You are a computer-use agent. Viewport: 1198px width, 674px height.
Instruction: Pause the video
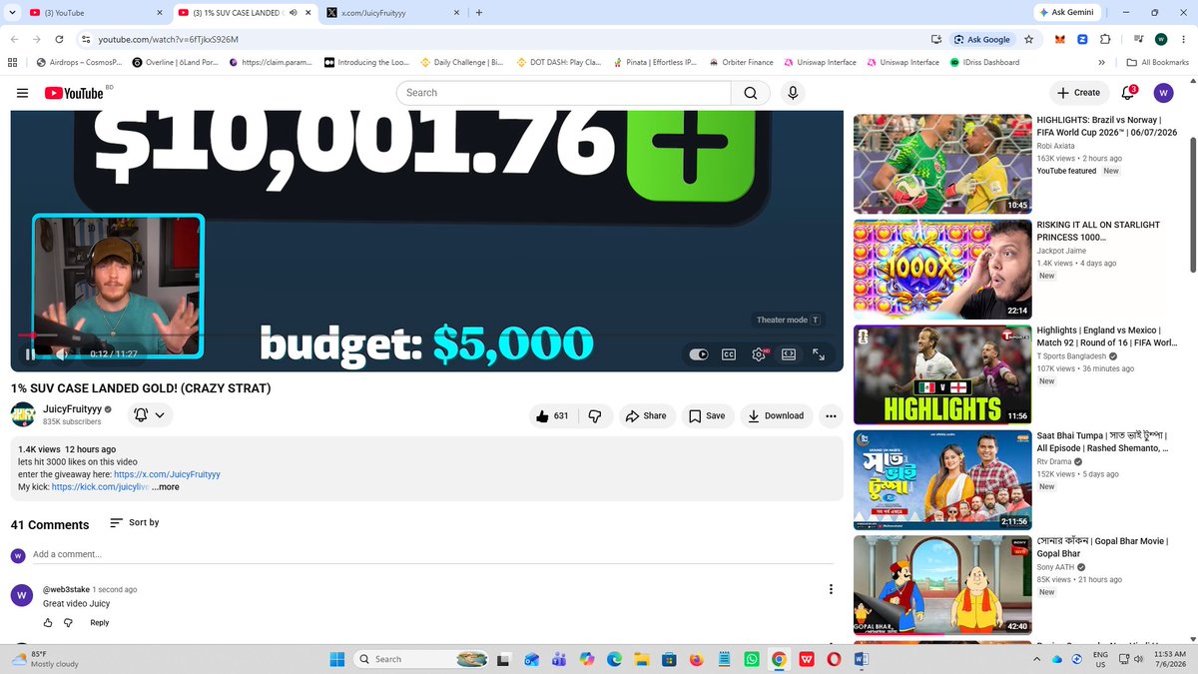point(30,353)
